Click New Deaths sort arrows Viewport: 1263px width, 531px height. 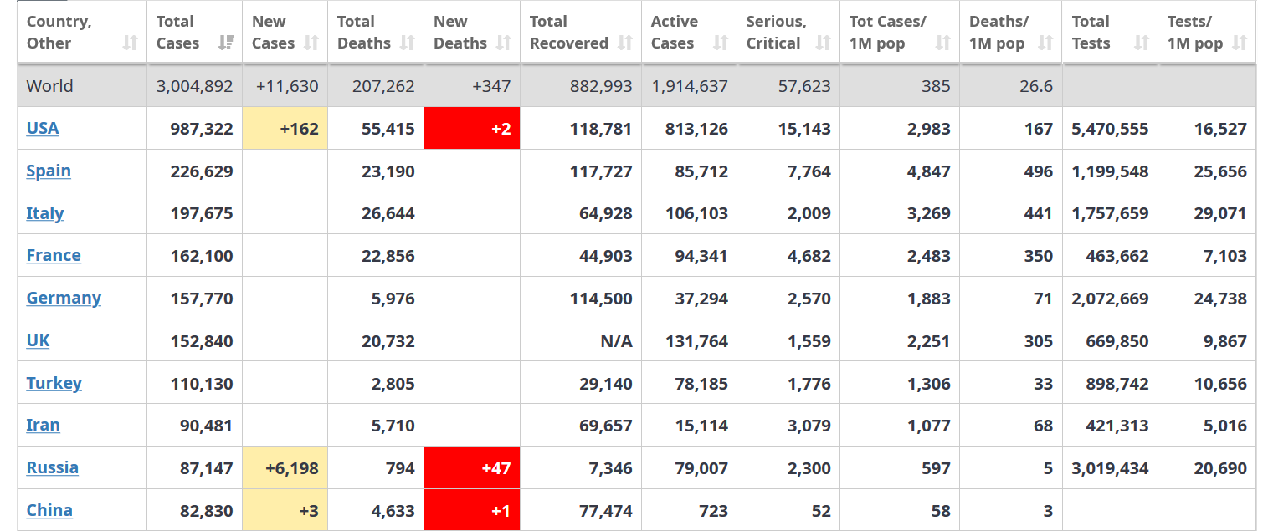(503, 43)
